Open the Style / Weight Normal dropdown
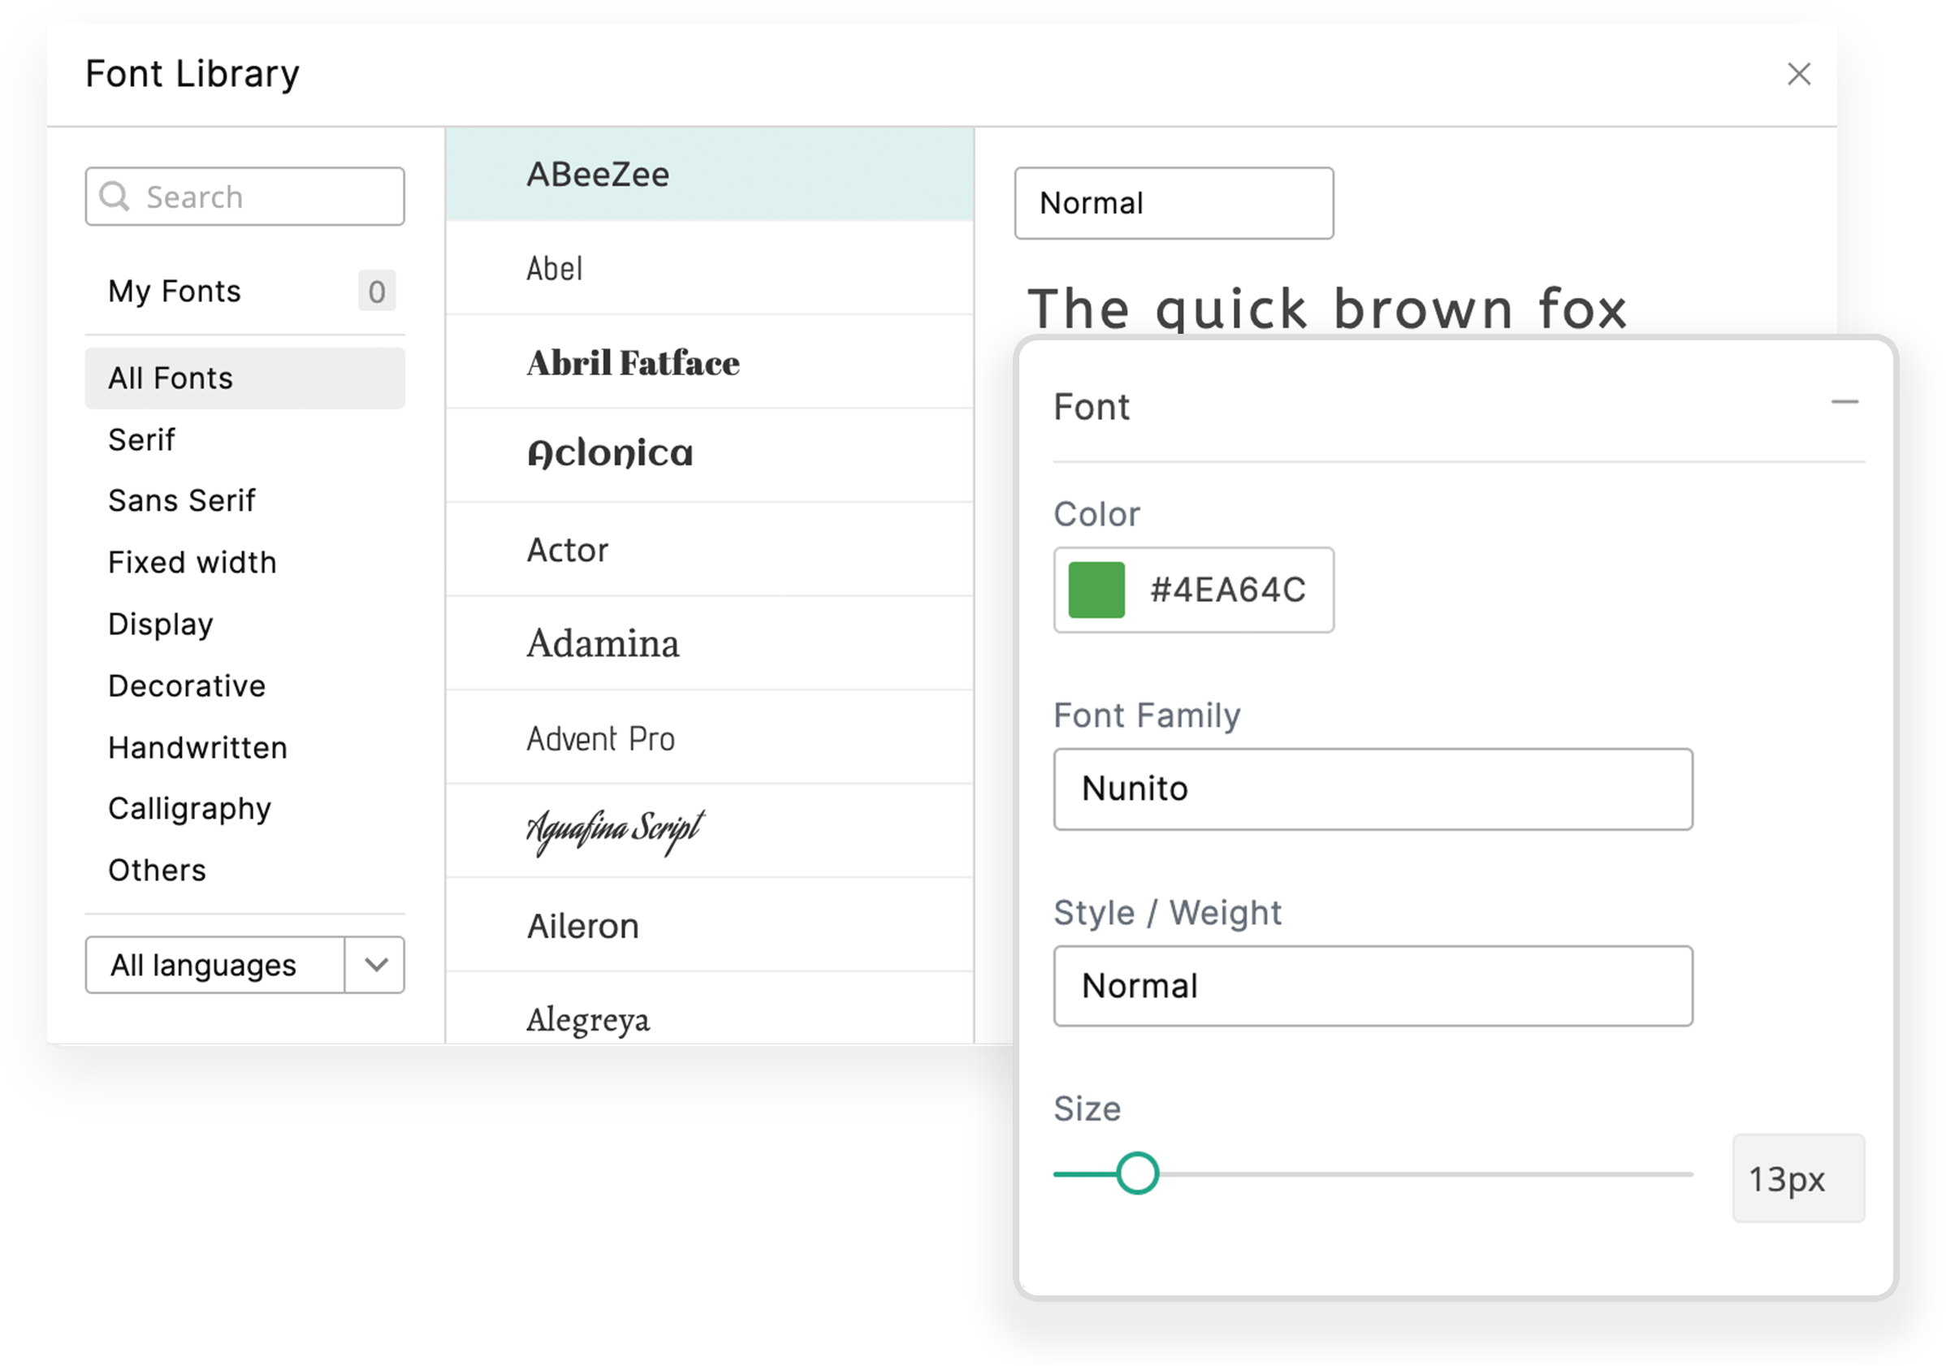Screen dimensions: 1946x1366 coord(1373,987)
